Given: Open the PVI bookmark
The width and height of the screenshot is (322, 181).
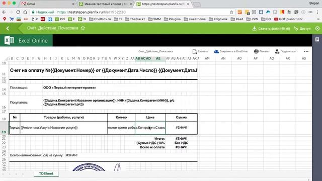Looking at the screenshot, I should 60,19.
